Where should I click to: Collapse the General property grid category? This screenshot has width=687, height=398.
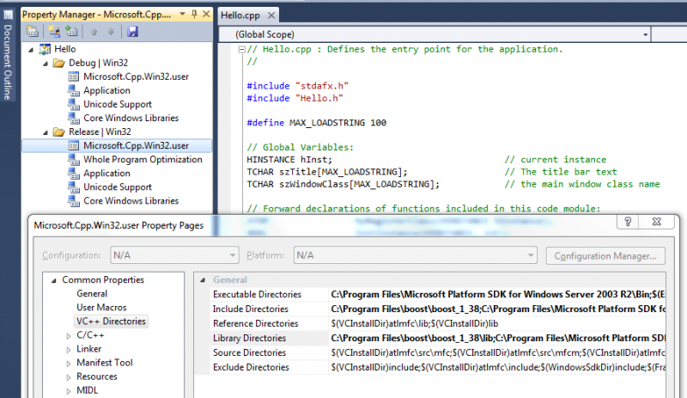coord(203,280)
